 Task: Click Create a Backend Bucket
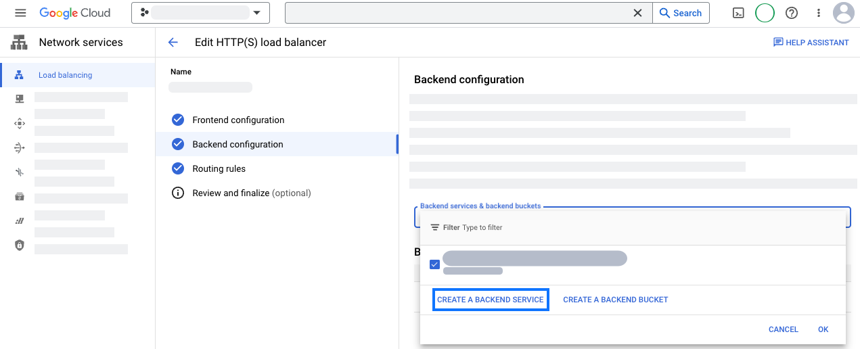pyautogui.click(x=615, y=300)
